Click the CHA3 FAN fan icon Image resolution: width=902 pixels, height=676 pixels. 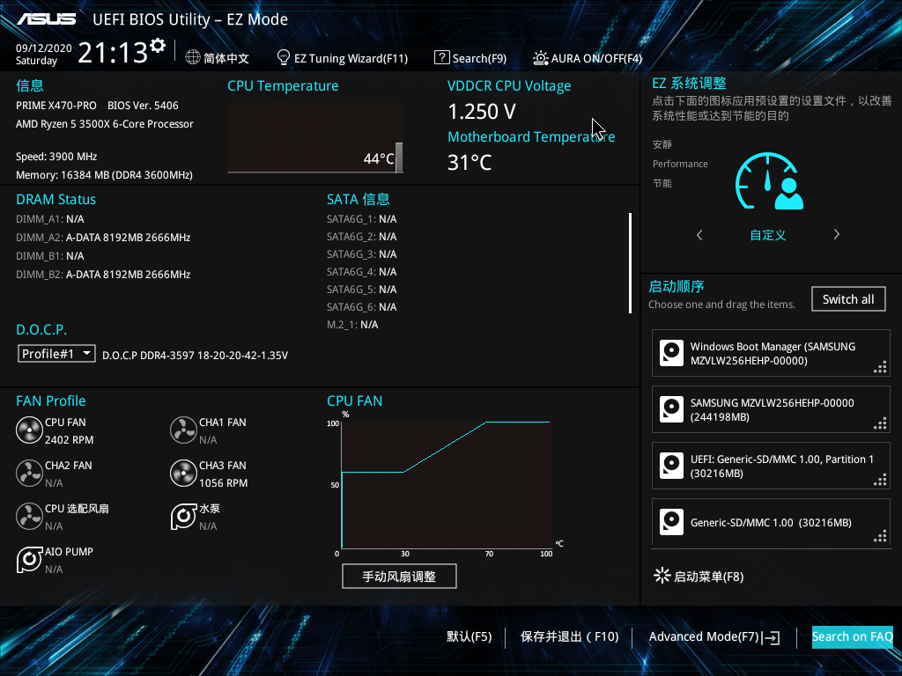pyautogui.click(x=183, y=473)
